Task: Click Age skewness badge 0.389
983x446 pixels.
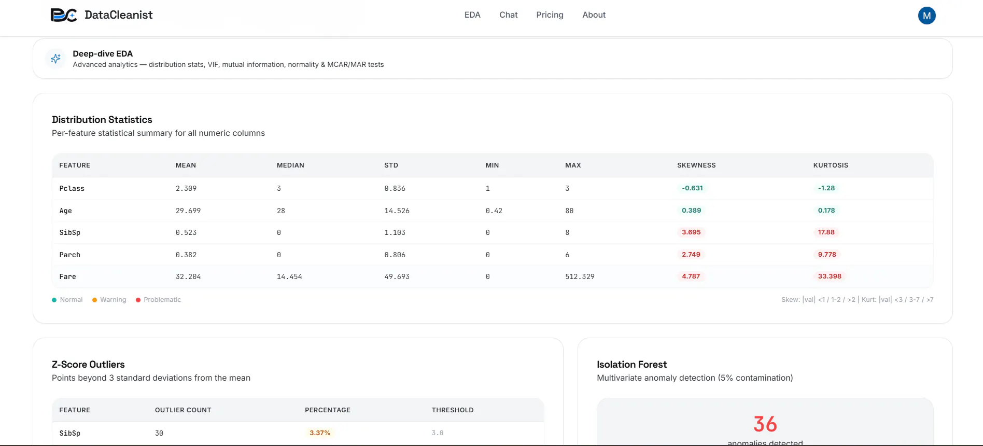Action: 691,211
